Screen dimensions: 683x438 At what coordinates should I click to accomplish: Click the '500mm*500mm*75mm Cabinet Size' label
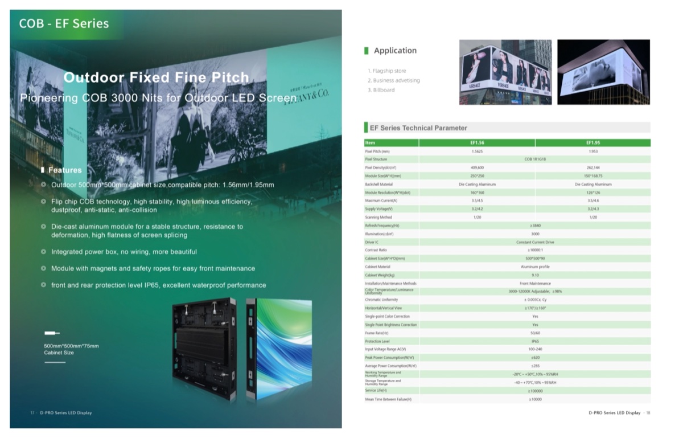tap(71, 349)
